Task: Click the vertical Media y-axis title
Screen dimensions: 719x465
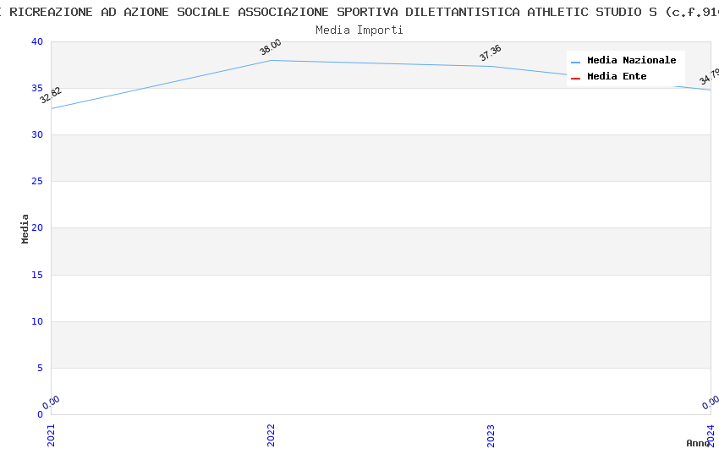Action: tap(25, 228)
